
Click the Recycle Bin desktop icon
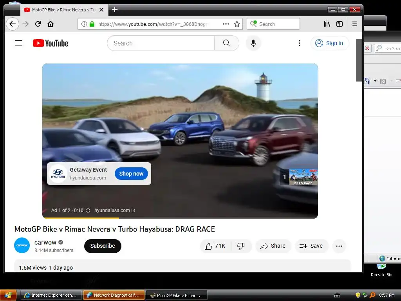pos(381,271)
